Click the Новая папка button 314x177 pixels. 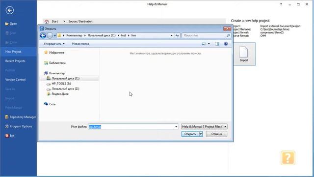click(80, 44)
